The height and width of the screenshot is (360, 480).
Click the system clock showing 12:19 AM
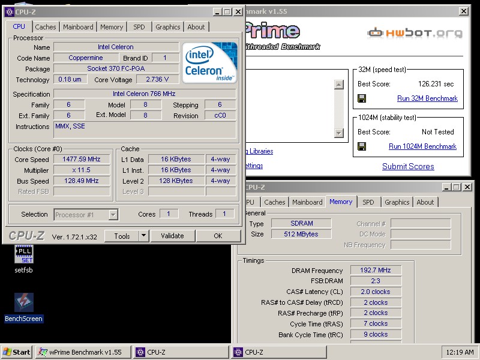tap(460, 352)
